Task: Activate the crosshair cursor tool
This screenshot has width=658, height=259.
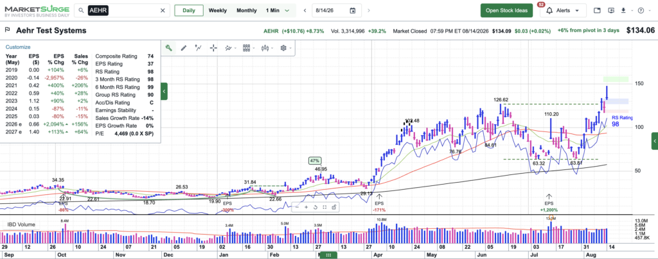Action: (x=213, y=47)
